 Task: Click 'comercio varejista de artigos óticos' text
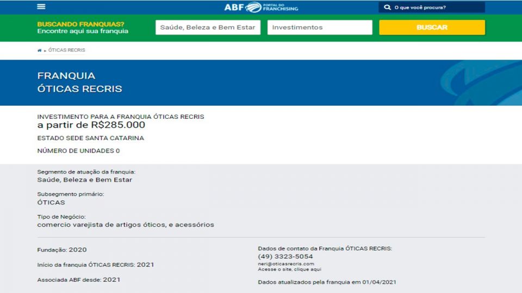(102, 225)
